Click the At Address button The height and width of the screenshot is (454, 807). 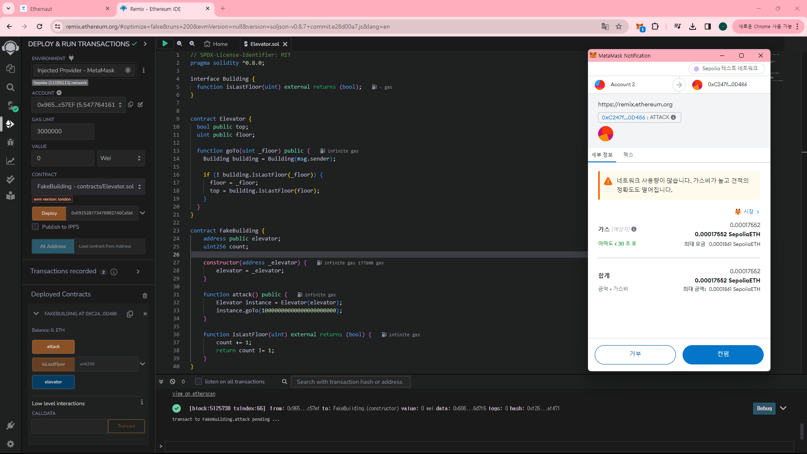tap(53, 246)
